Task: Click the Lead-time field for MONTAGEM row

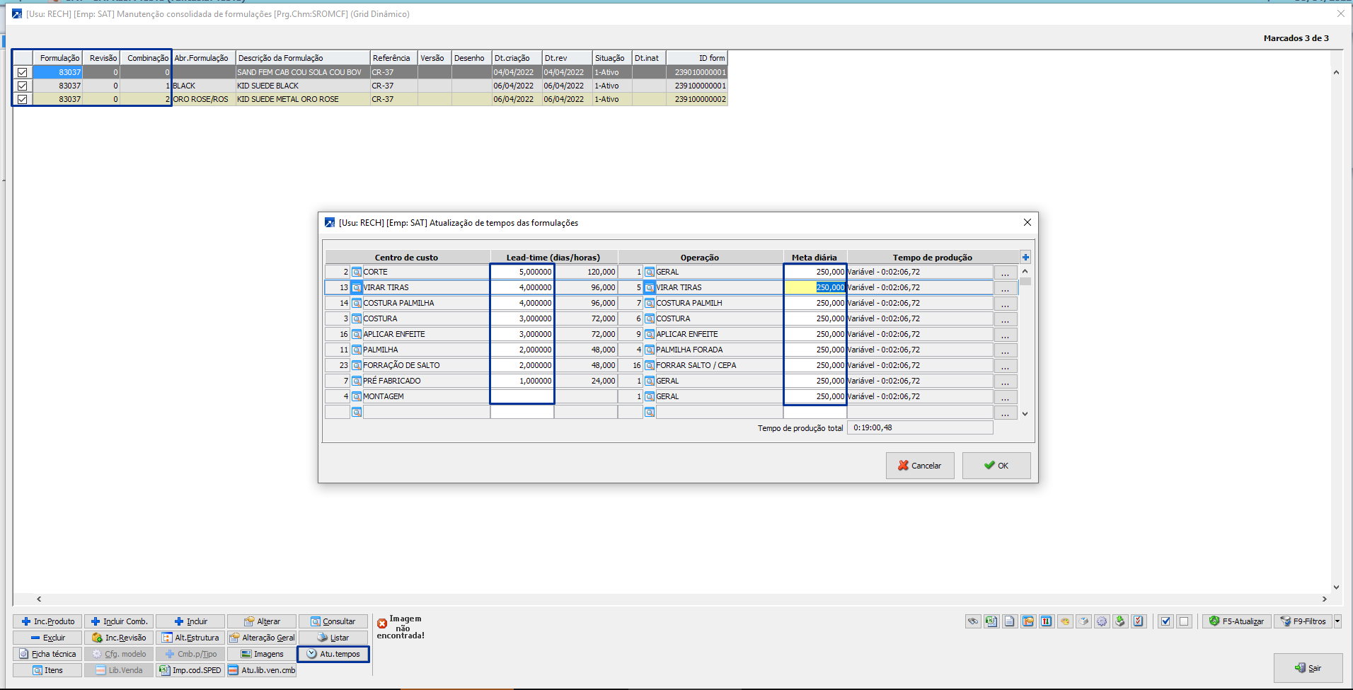Action: [522, 396]
